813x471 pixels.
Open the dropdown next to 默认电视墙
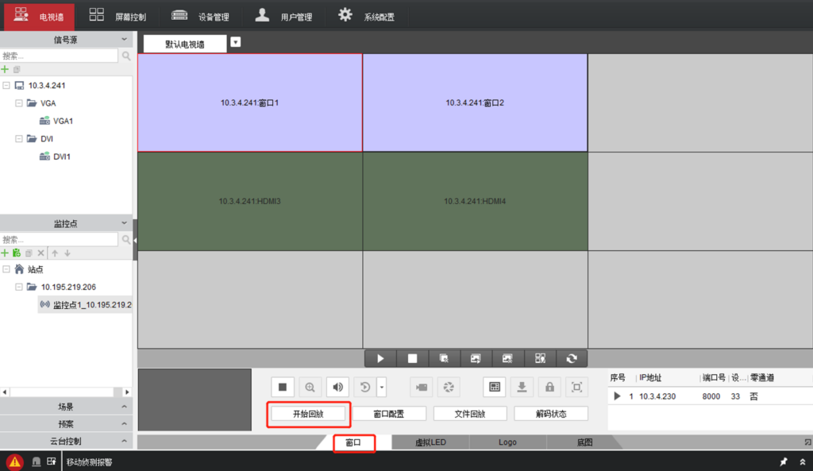236,42
